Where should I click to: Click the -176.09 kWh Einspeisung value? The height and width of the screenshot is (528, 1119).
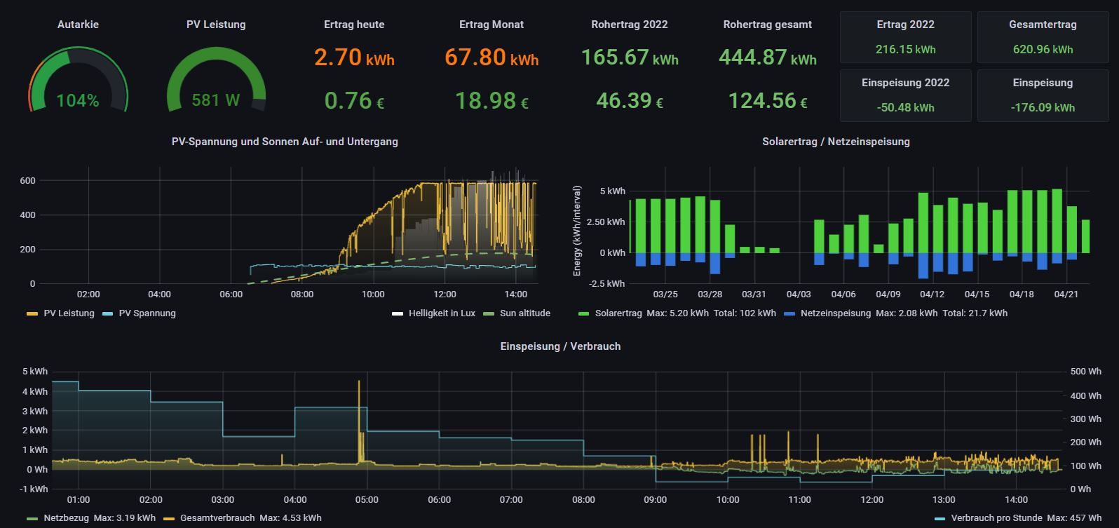click(x=1043, y=108)
